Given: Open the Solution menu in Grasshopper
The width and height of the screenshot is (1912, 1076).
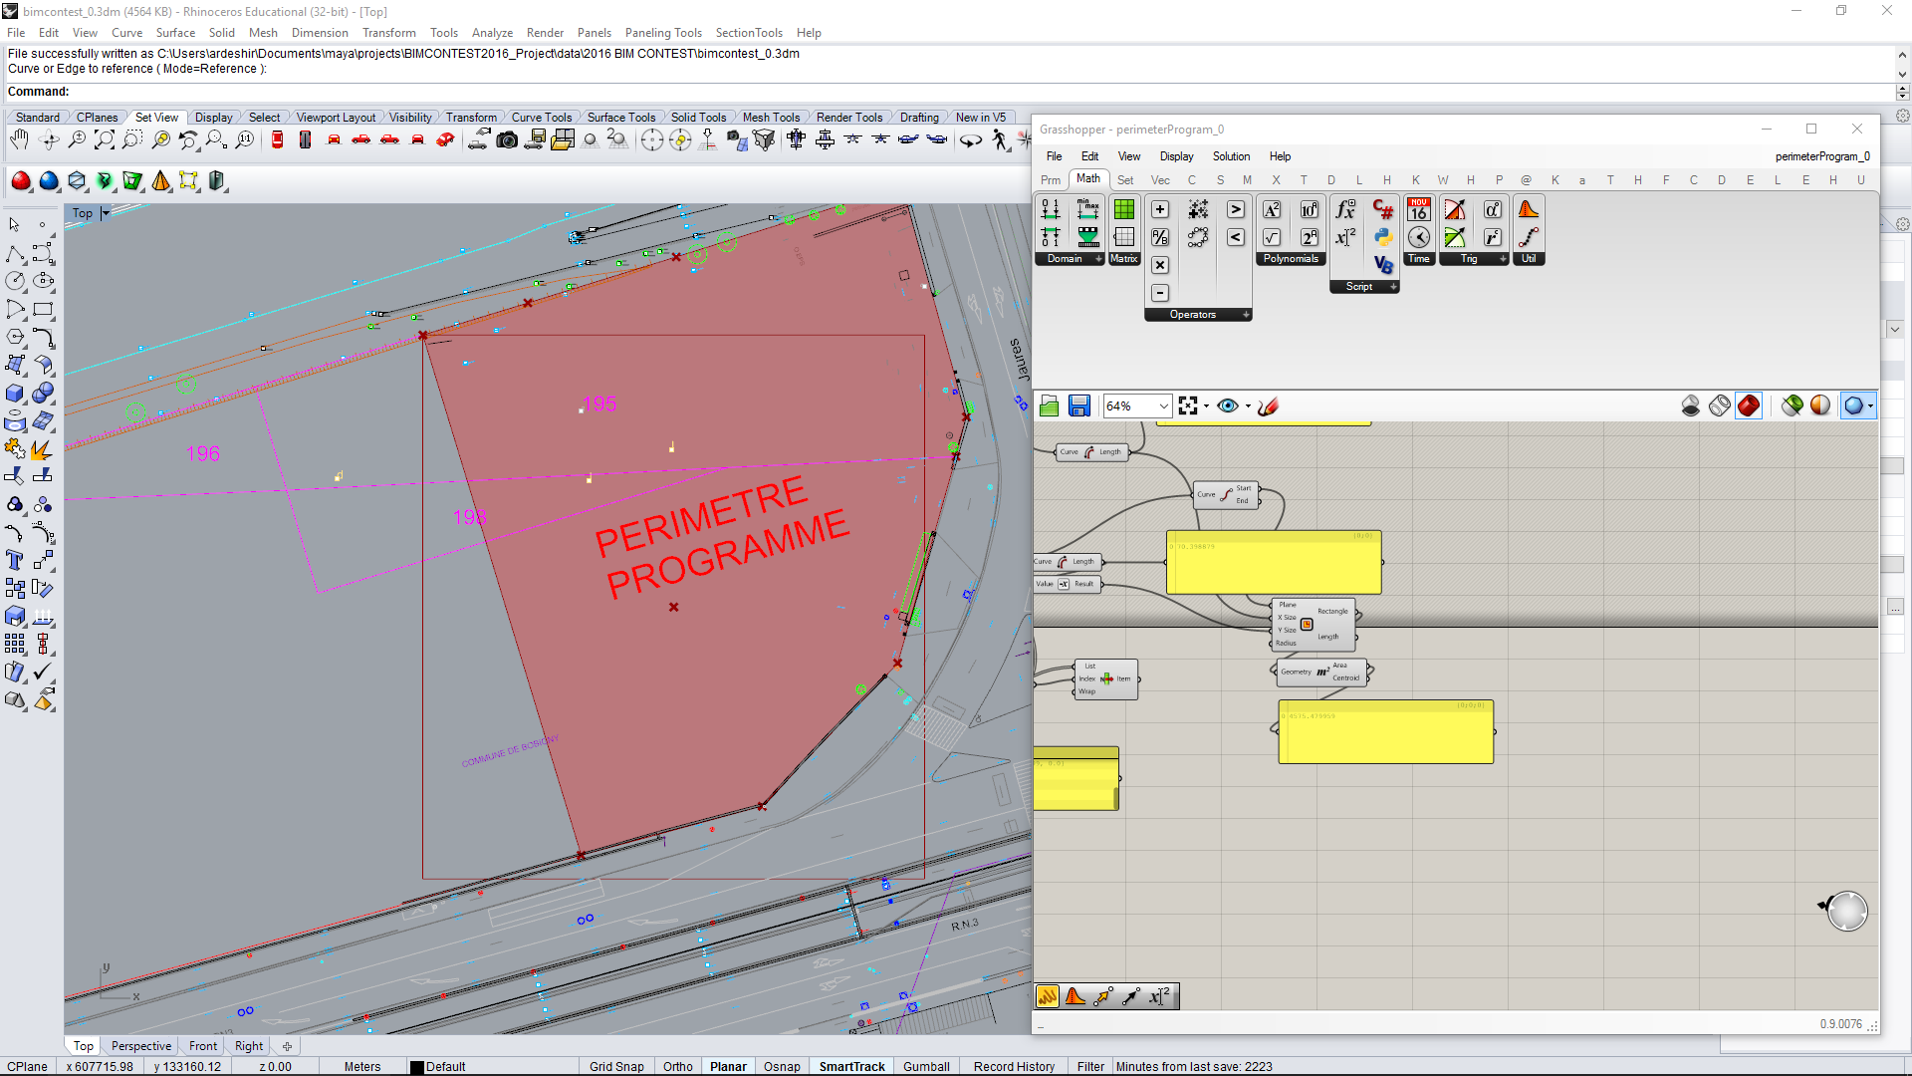Looking at the screenshot, I should 1231,156.
